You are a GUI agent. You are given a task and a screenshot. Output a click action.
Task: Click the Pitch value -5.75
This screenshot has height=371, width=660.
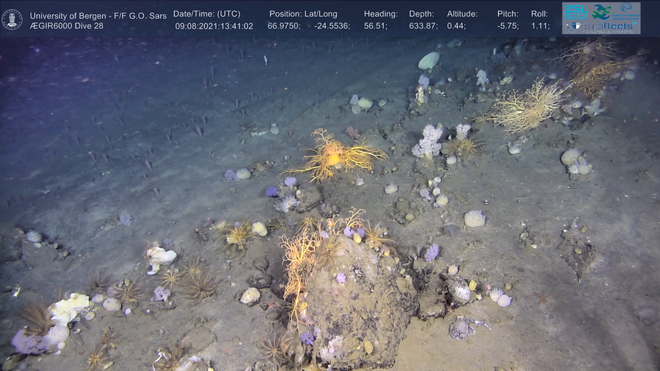(508, 26)
